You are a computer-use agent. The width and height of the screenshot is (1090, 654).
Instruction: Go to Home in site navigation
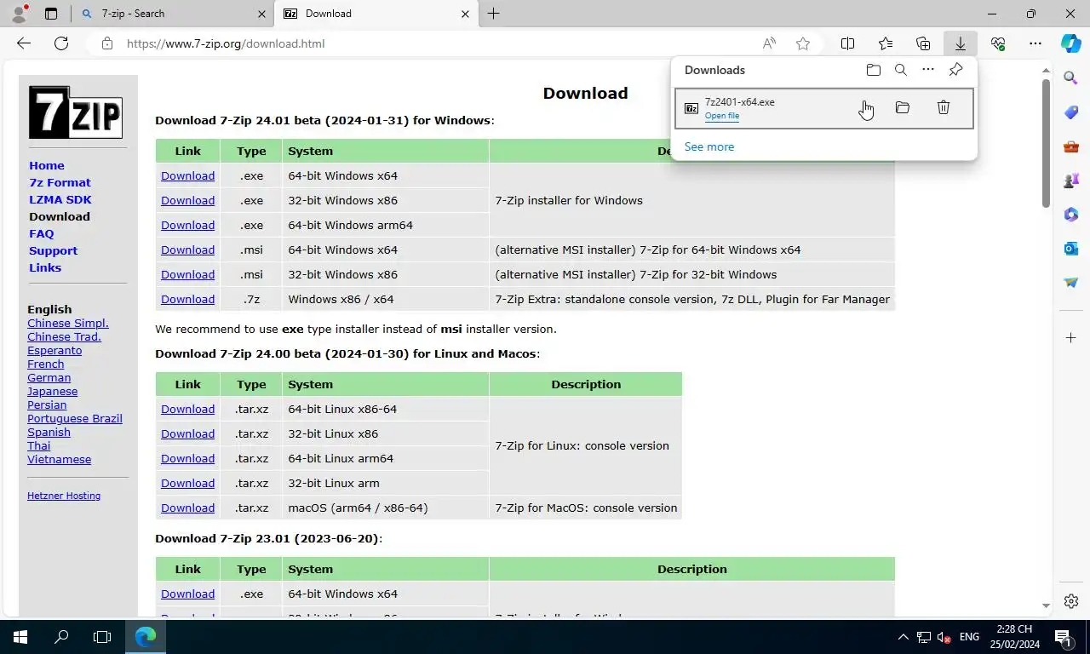[x=47, y=165]
